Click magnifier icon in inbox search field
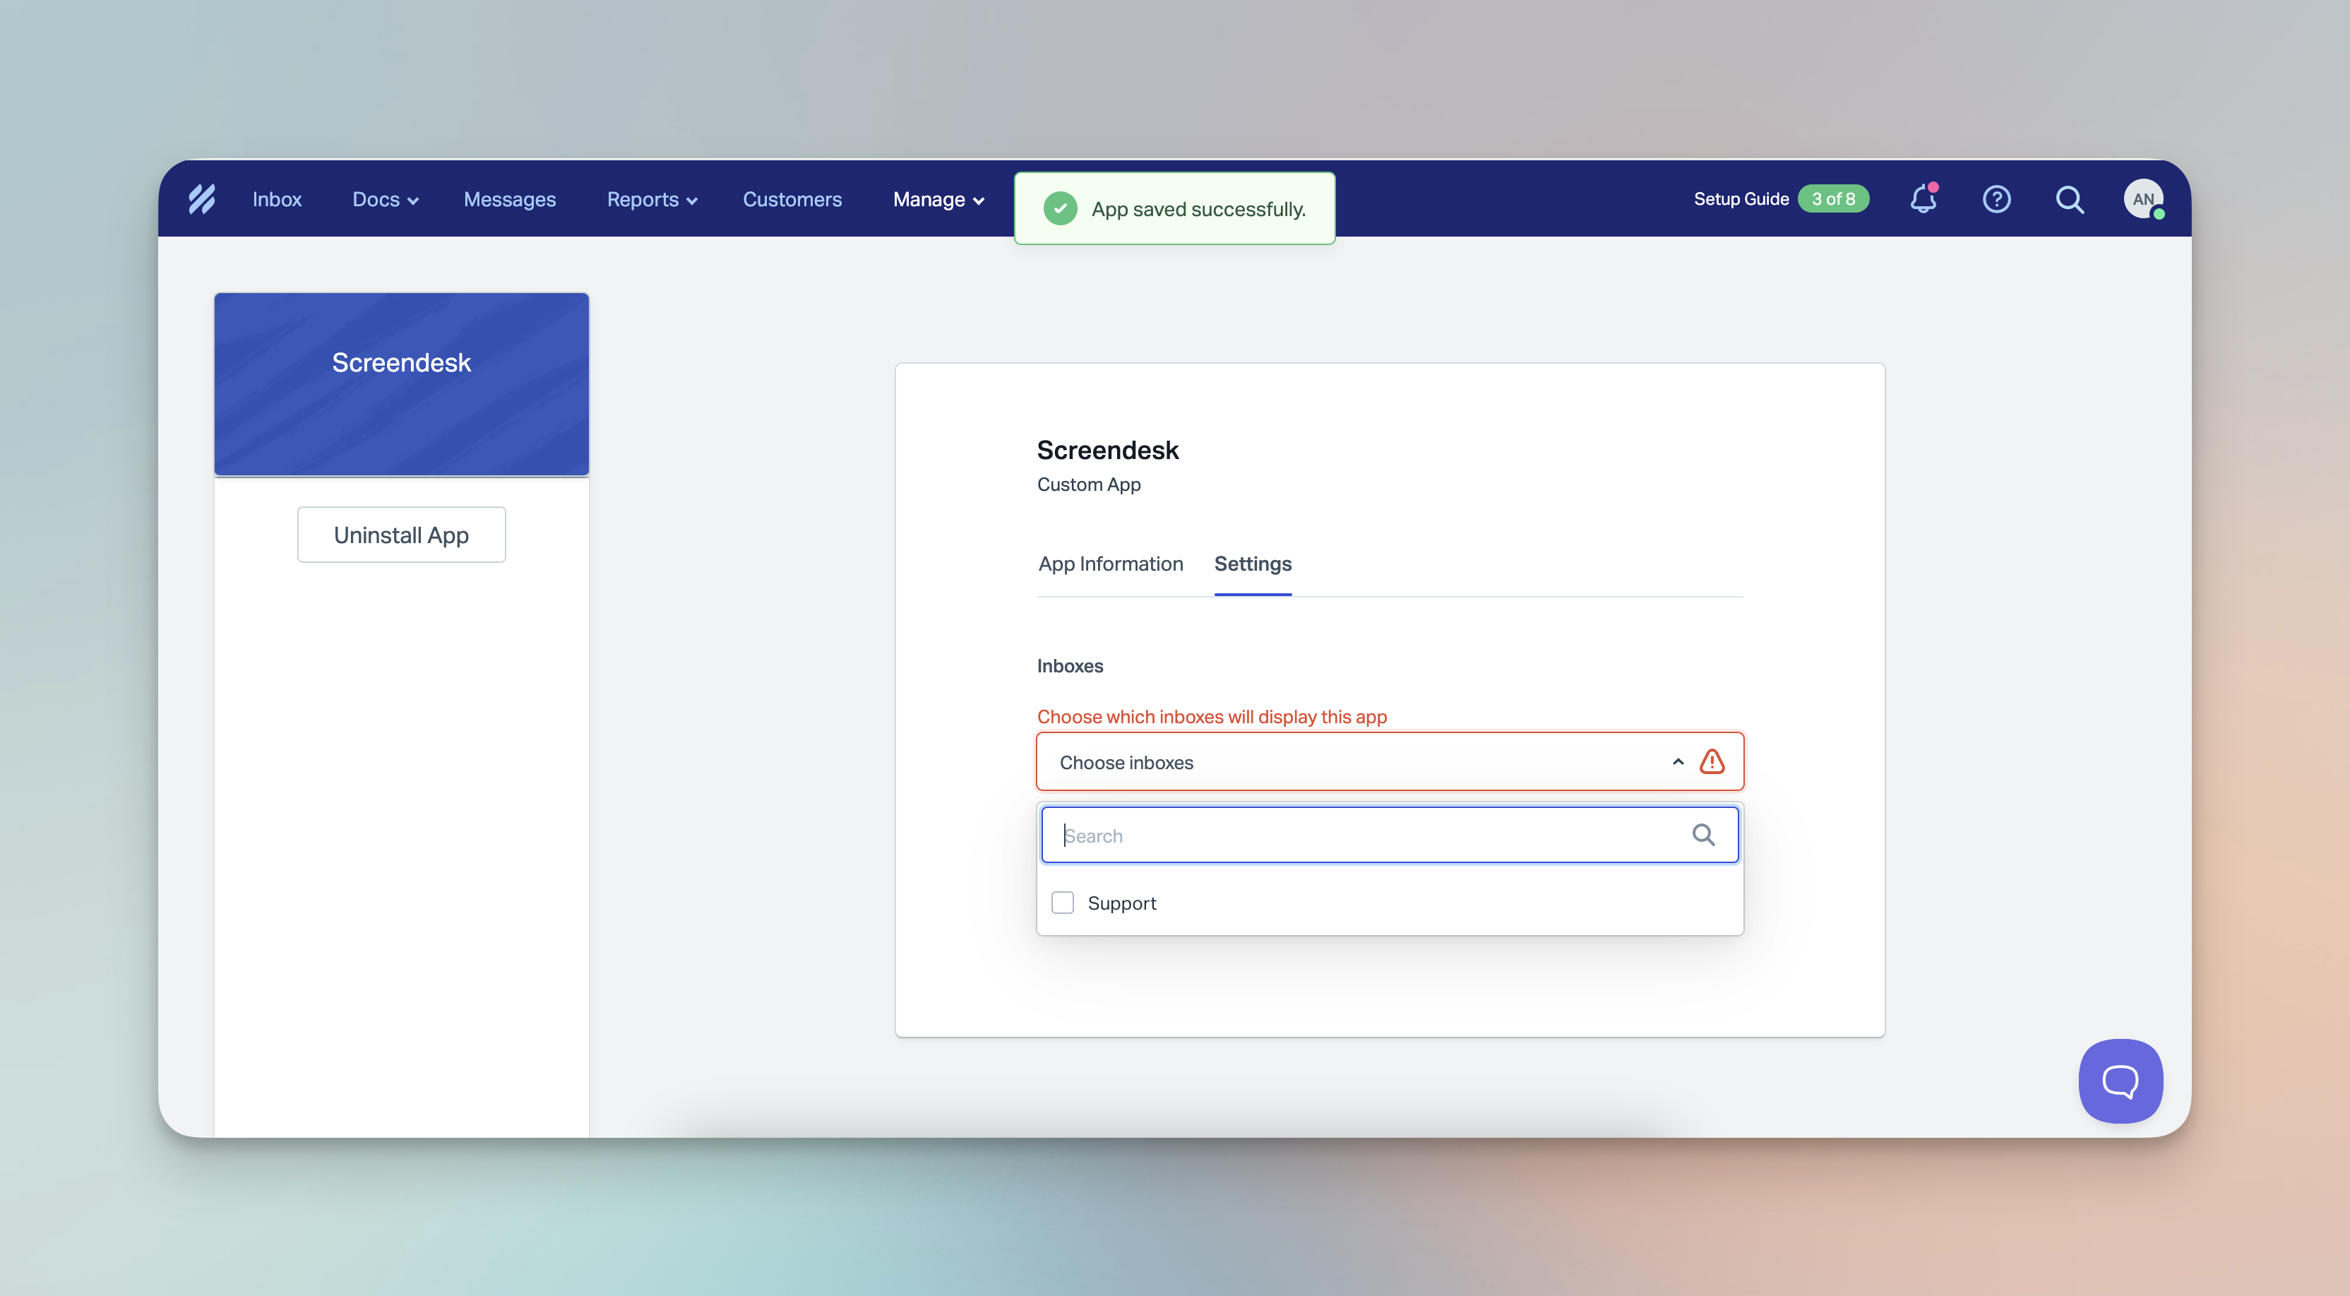Viewport: 2350px width, 1296px height. click(x=1703, y=835)
